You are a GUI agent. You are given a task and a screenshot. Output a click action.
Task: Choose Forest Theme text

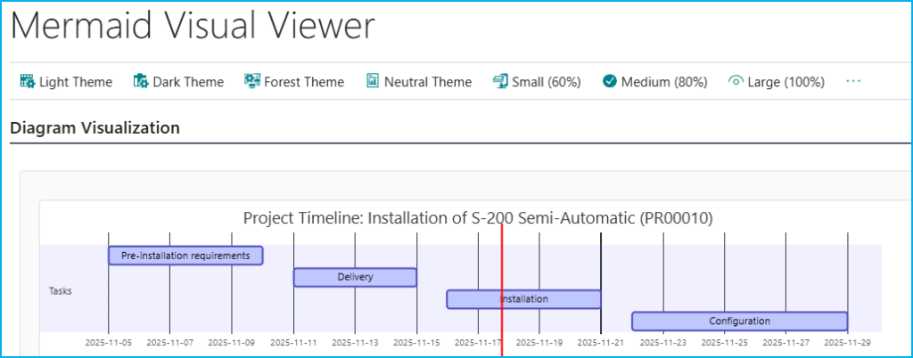304,82
